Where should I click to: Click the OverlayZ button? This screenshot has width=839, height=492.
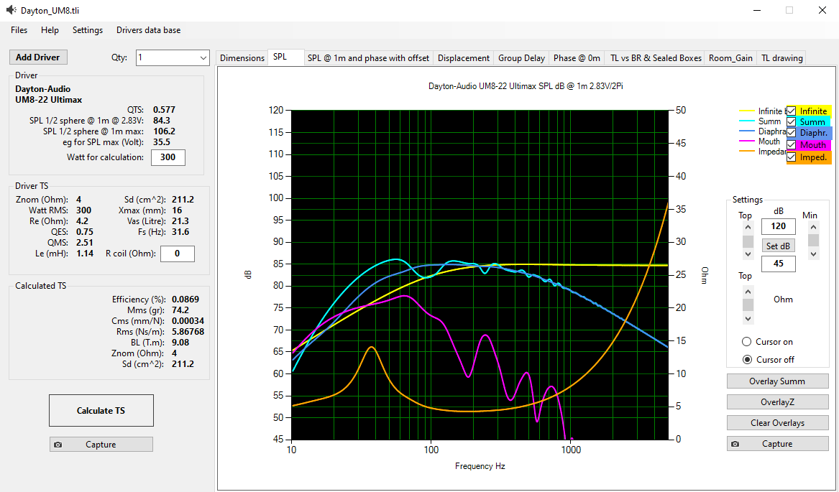click(777, 402)
